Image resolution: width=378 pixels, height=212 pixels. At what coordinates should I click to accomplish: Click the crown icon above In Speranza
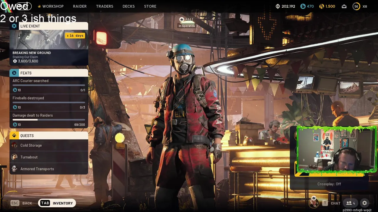tap(182, 19)
